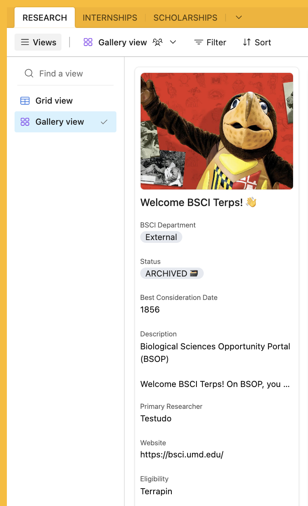The height and width of the screenshot is (506, 308).
Task: Click the Sort arrows icon
Action: 247,42
